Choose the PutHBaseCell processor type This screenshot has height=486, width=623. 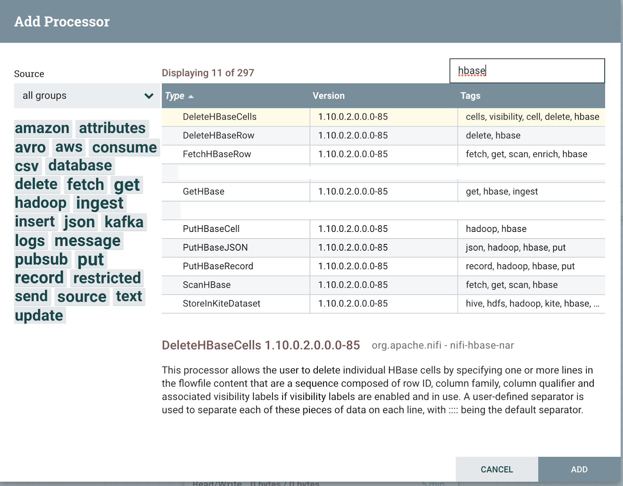[211, 229]
